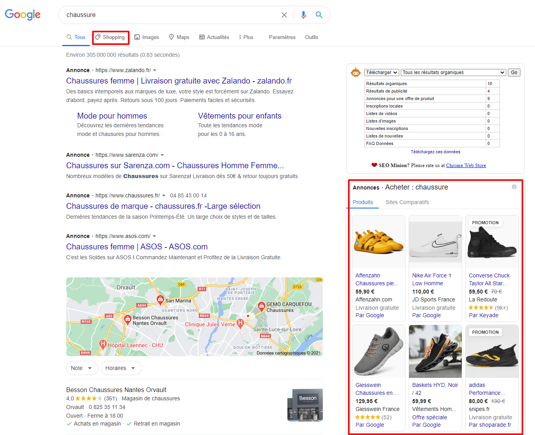535x435 pixels.
Task: Click the Google logo
Action: coord(22,15)
